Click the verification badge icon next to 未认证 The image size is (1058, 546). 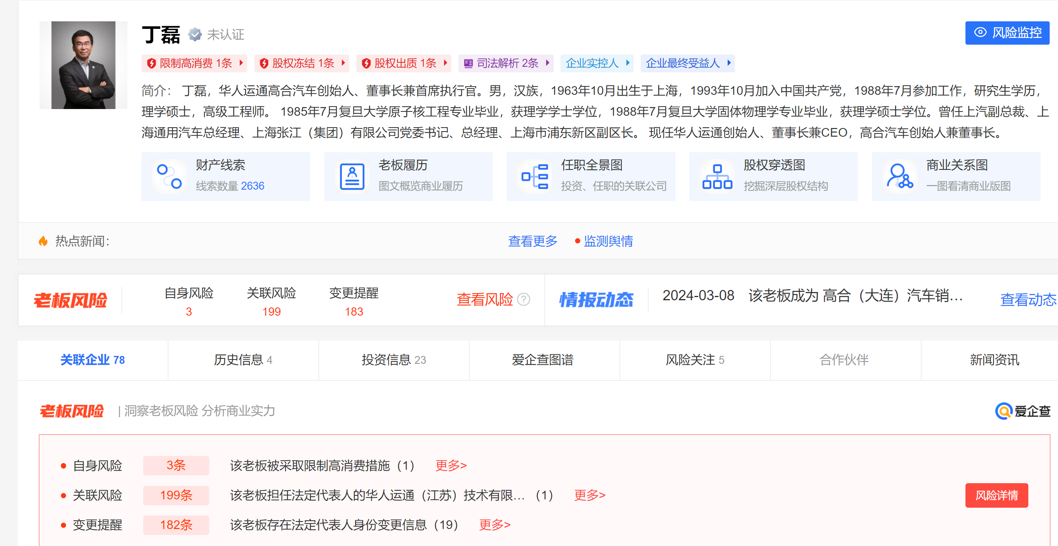click(195, 34)
